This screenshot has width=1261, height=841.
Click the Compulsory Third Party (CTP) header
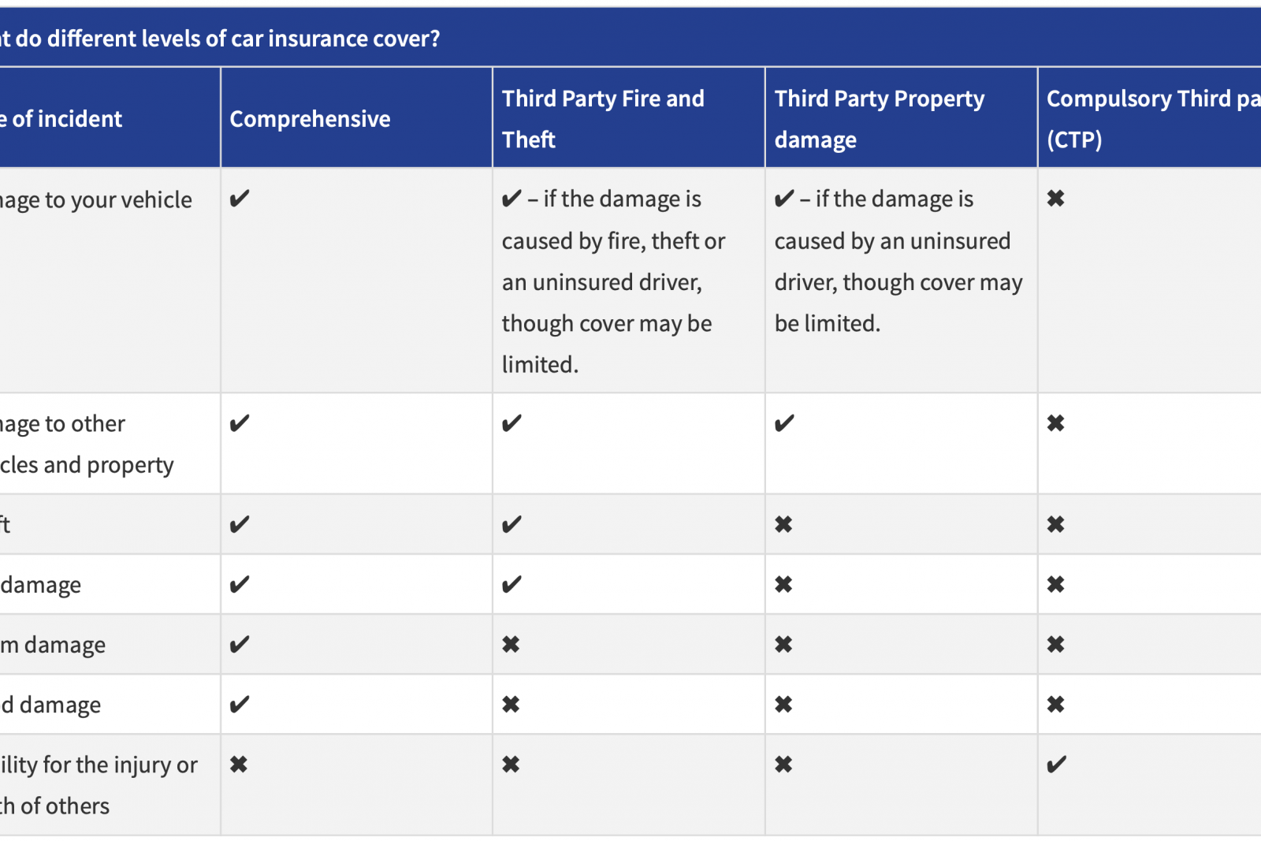1151,119
